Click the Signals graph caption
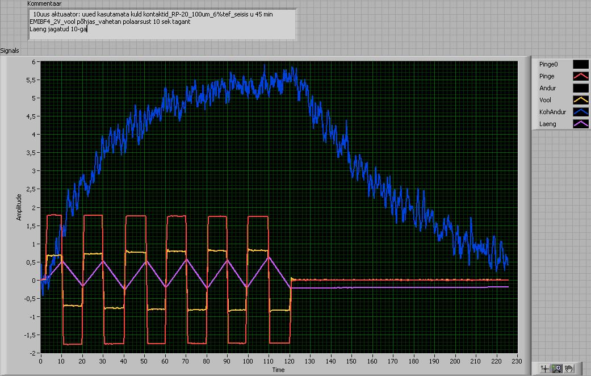Screen dimensions: 591x376 pos(10,51)
